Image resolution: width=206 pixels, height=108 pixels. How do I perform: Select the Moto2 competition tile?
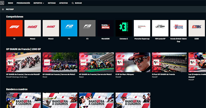pyautogui.click(x=33, y=28)
